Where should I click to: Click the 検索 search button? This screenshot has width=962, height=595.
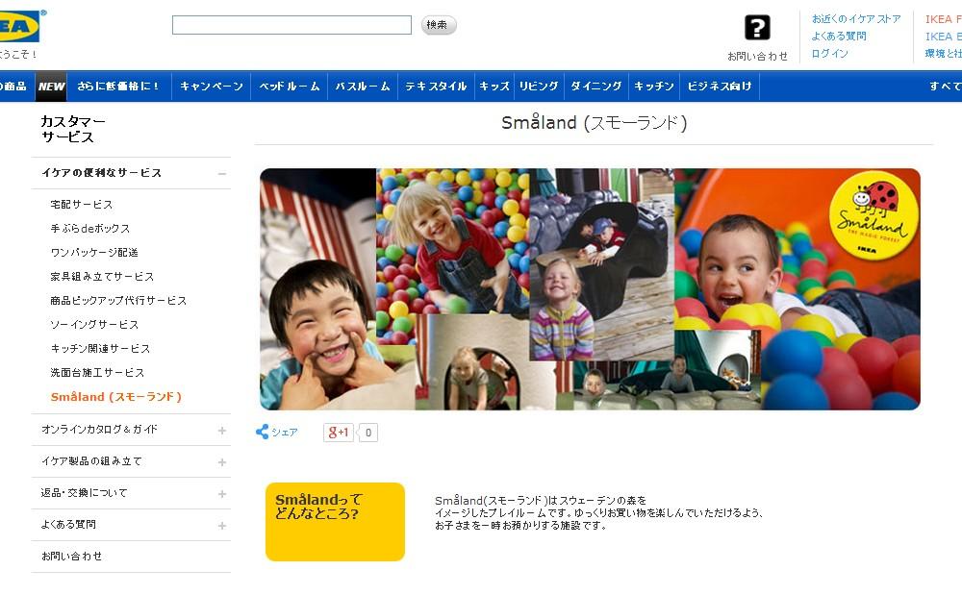point(438,25)
